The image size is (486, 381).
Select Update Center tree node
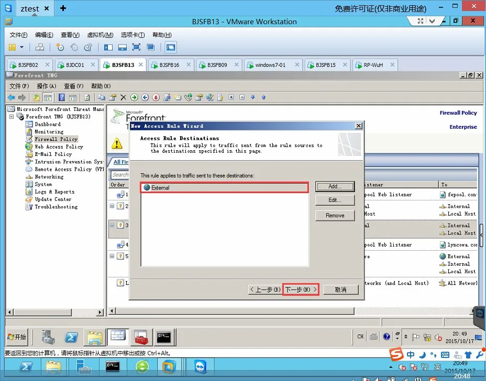(53, 199)
